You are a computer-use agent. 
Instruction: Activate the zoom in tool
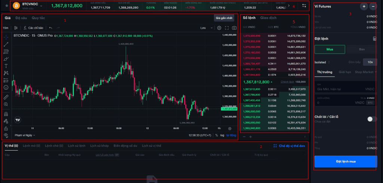coord(6,104)
